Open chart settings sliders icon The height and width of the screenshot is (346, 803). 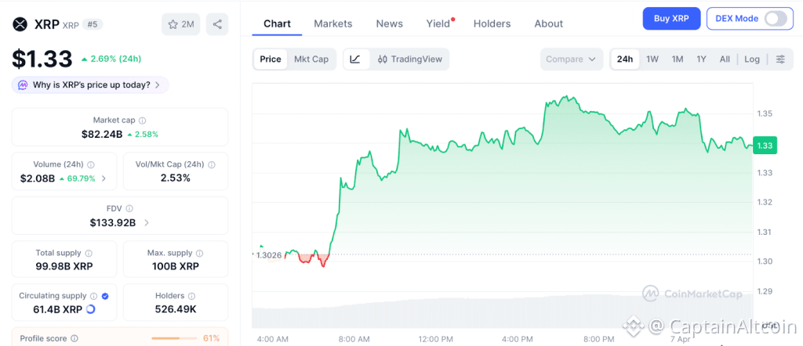[x=780, y=59]
